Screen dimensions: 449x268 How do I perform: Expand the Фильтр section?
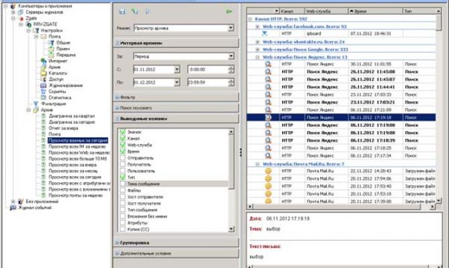click(176, 97)
